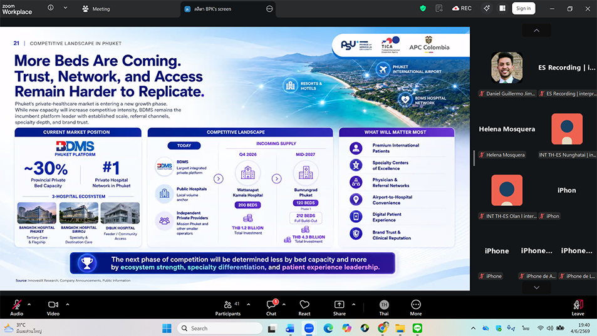Screen dimensions: 597x336
Task: Select the ES Recording participant tile
Action: [566, 68]
